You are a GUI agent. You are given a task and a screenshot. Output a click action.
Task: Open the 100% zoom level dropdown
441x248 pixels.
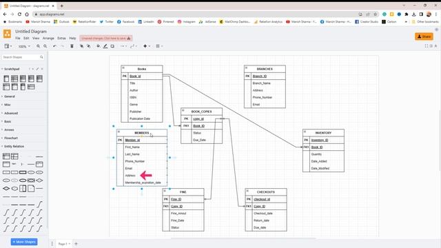point(24,46)
